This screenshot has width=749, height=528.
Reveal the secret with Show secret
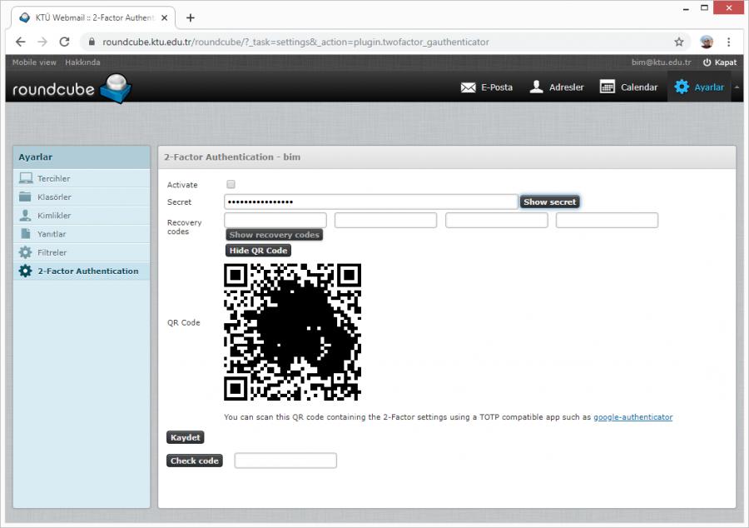click(550, 202)
